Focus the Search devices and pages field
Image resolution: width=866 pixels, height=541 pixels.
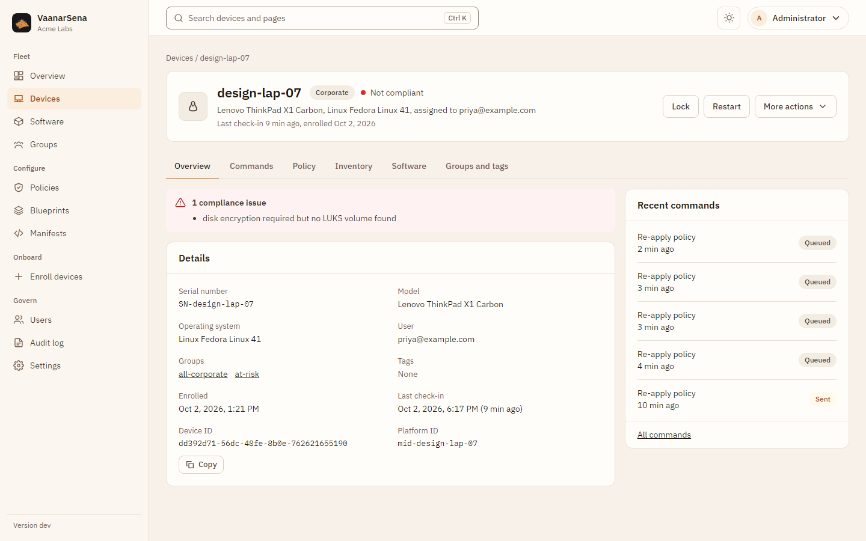pyautogui.click(x=322, y=18)
